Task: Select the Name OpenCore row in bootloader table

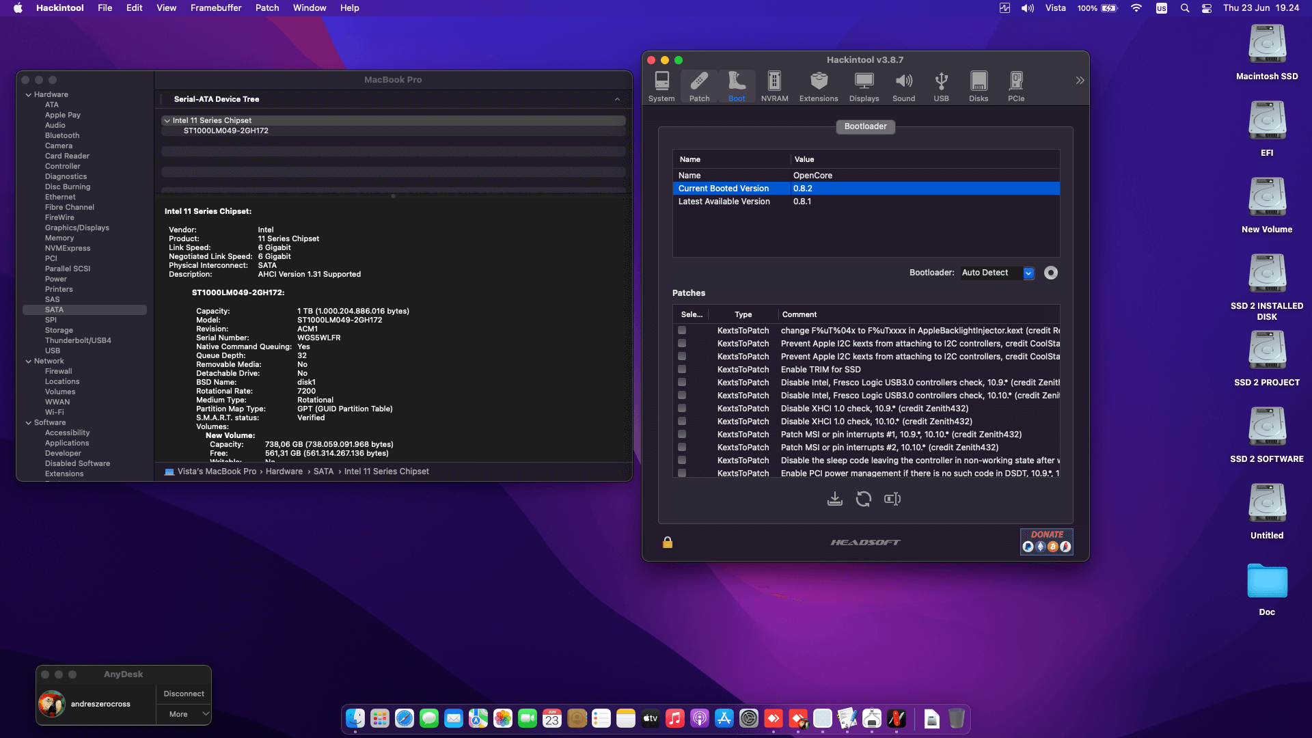Action: pos(866,176)
